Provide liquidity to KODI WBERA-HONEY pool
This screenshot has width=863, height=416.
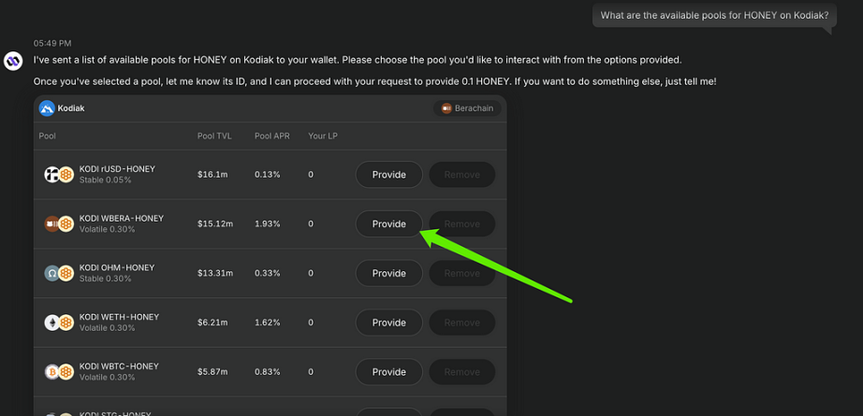[x=389, y=223]
